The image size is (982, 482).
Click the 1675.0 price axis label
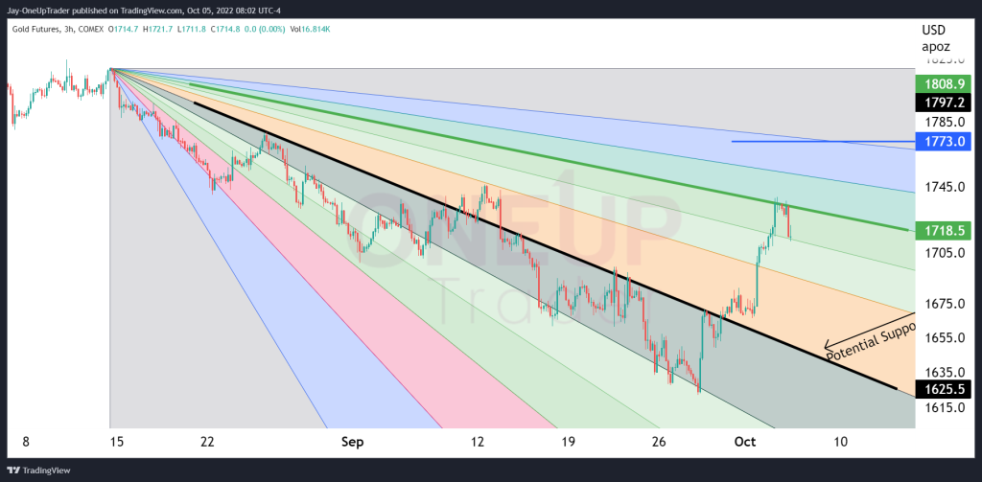click(944, 304)
